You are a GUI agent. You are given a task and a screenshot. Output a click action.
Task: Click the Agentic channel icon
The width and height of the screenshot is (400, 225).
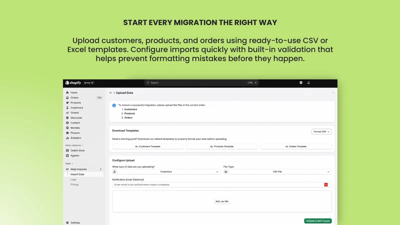pos(67,155)
